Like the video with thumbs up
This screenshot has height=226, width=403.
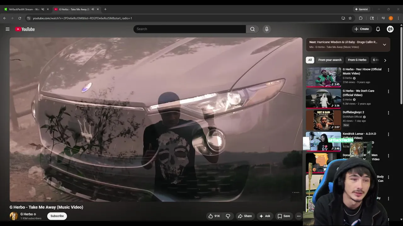(214, 216)
